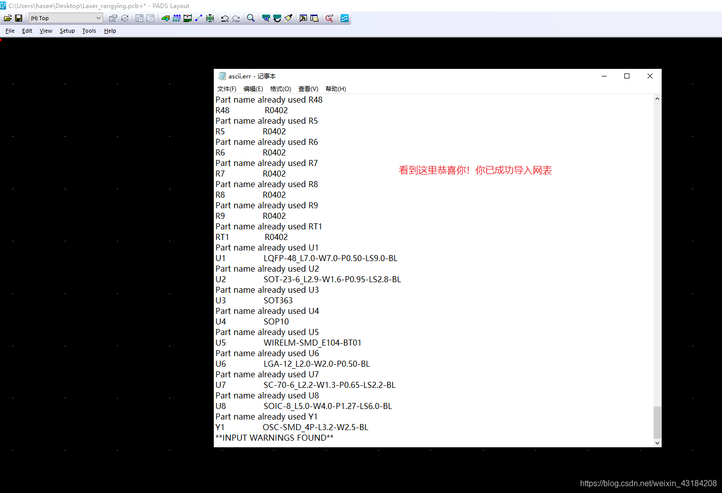
Task: Click the 'SOP10' footprint text
Action: [x=276, y=321]
